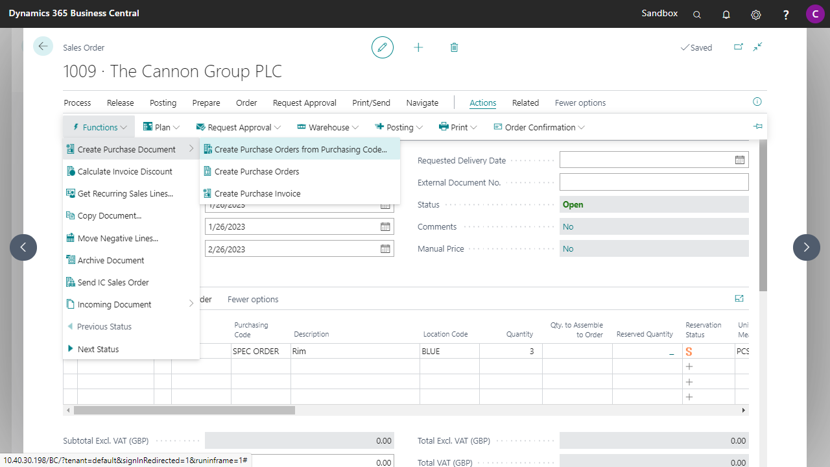Select Create Purchase Orders menu item
Image resolution: width=830 pixels, height=467 pixels.
[257, 171]
